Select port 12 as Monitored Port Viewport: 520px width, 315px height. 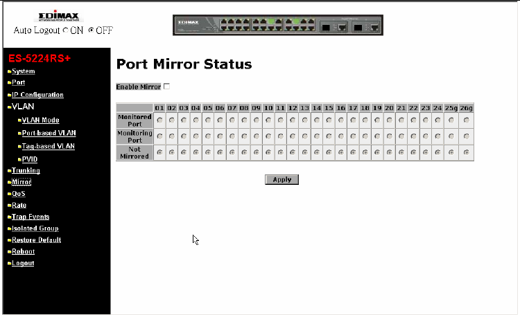pos(293,120)
